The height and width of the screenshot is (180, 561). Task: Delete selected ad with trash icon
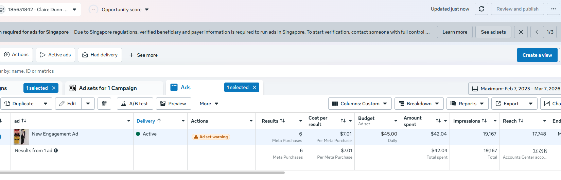(104, 104)
